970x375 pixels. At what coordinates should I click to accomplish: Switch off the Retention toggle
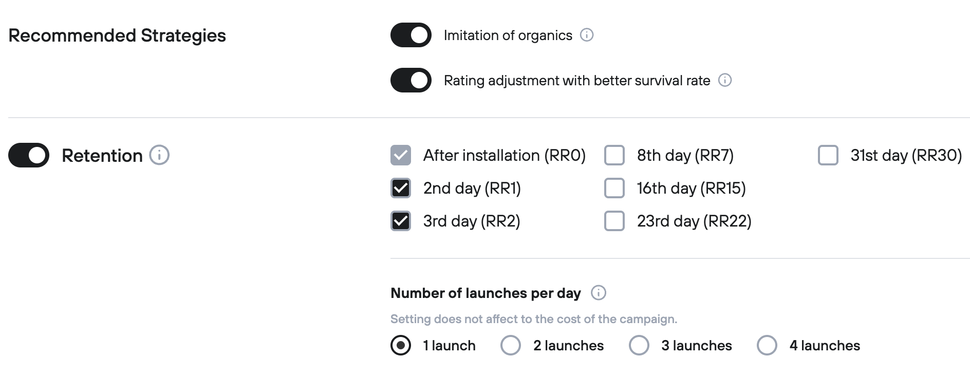tap(29, 155)
